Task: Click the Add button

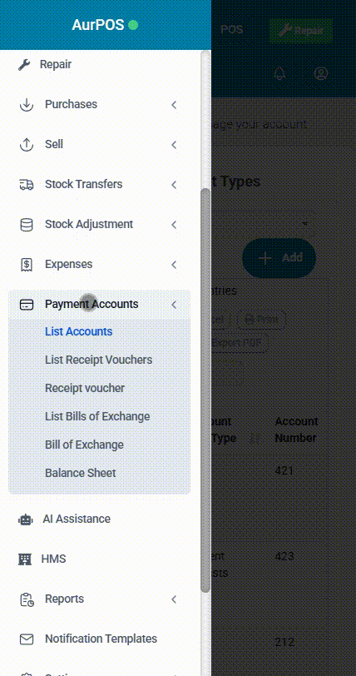Action: pos(279,258)
